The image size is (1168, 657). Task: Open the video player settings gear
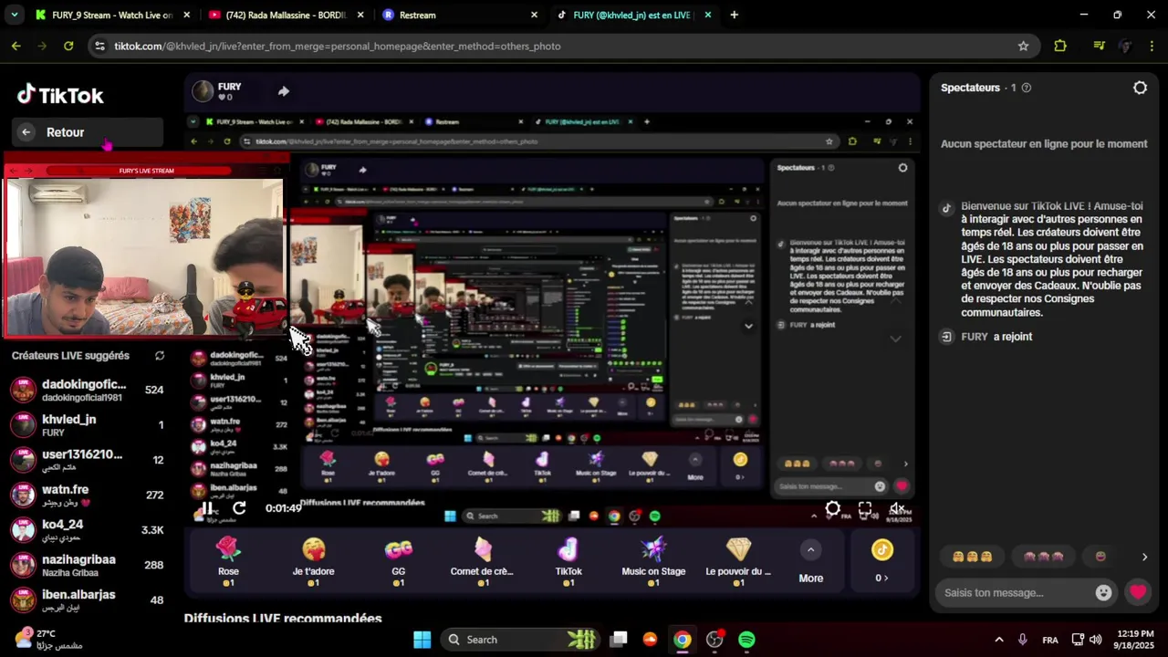point(833,508)
